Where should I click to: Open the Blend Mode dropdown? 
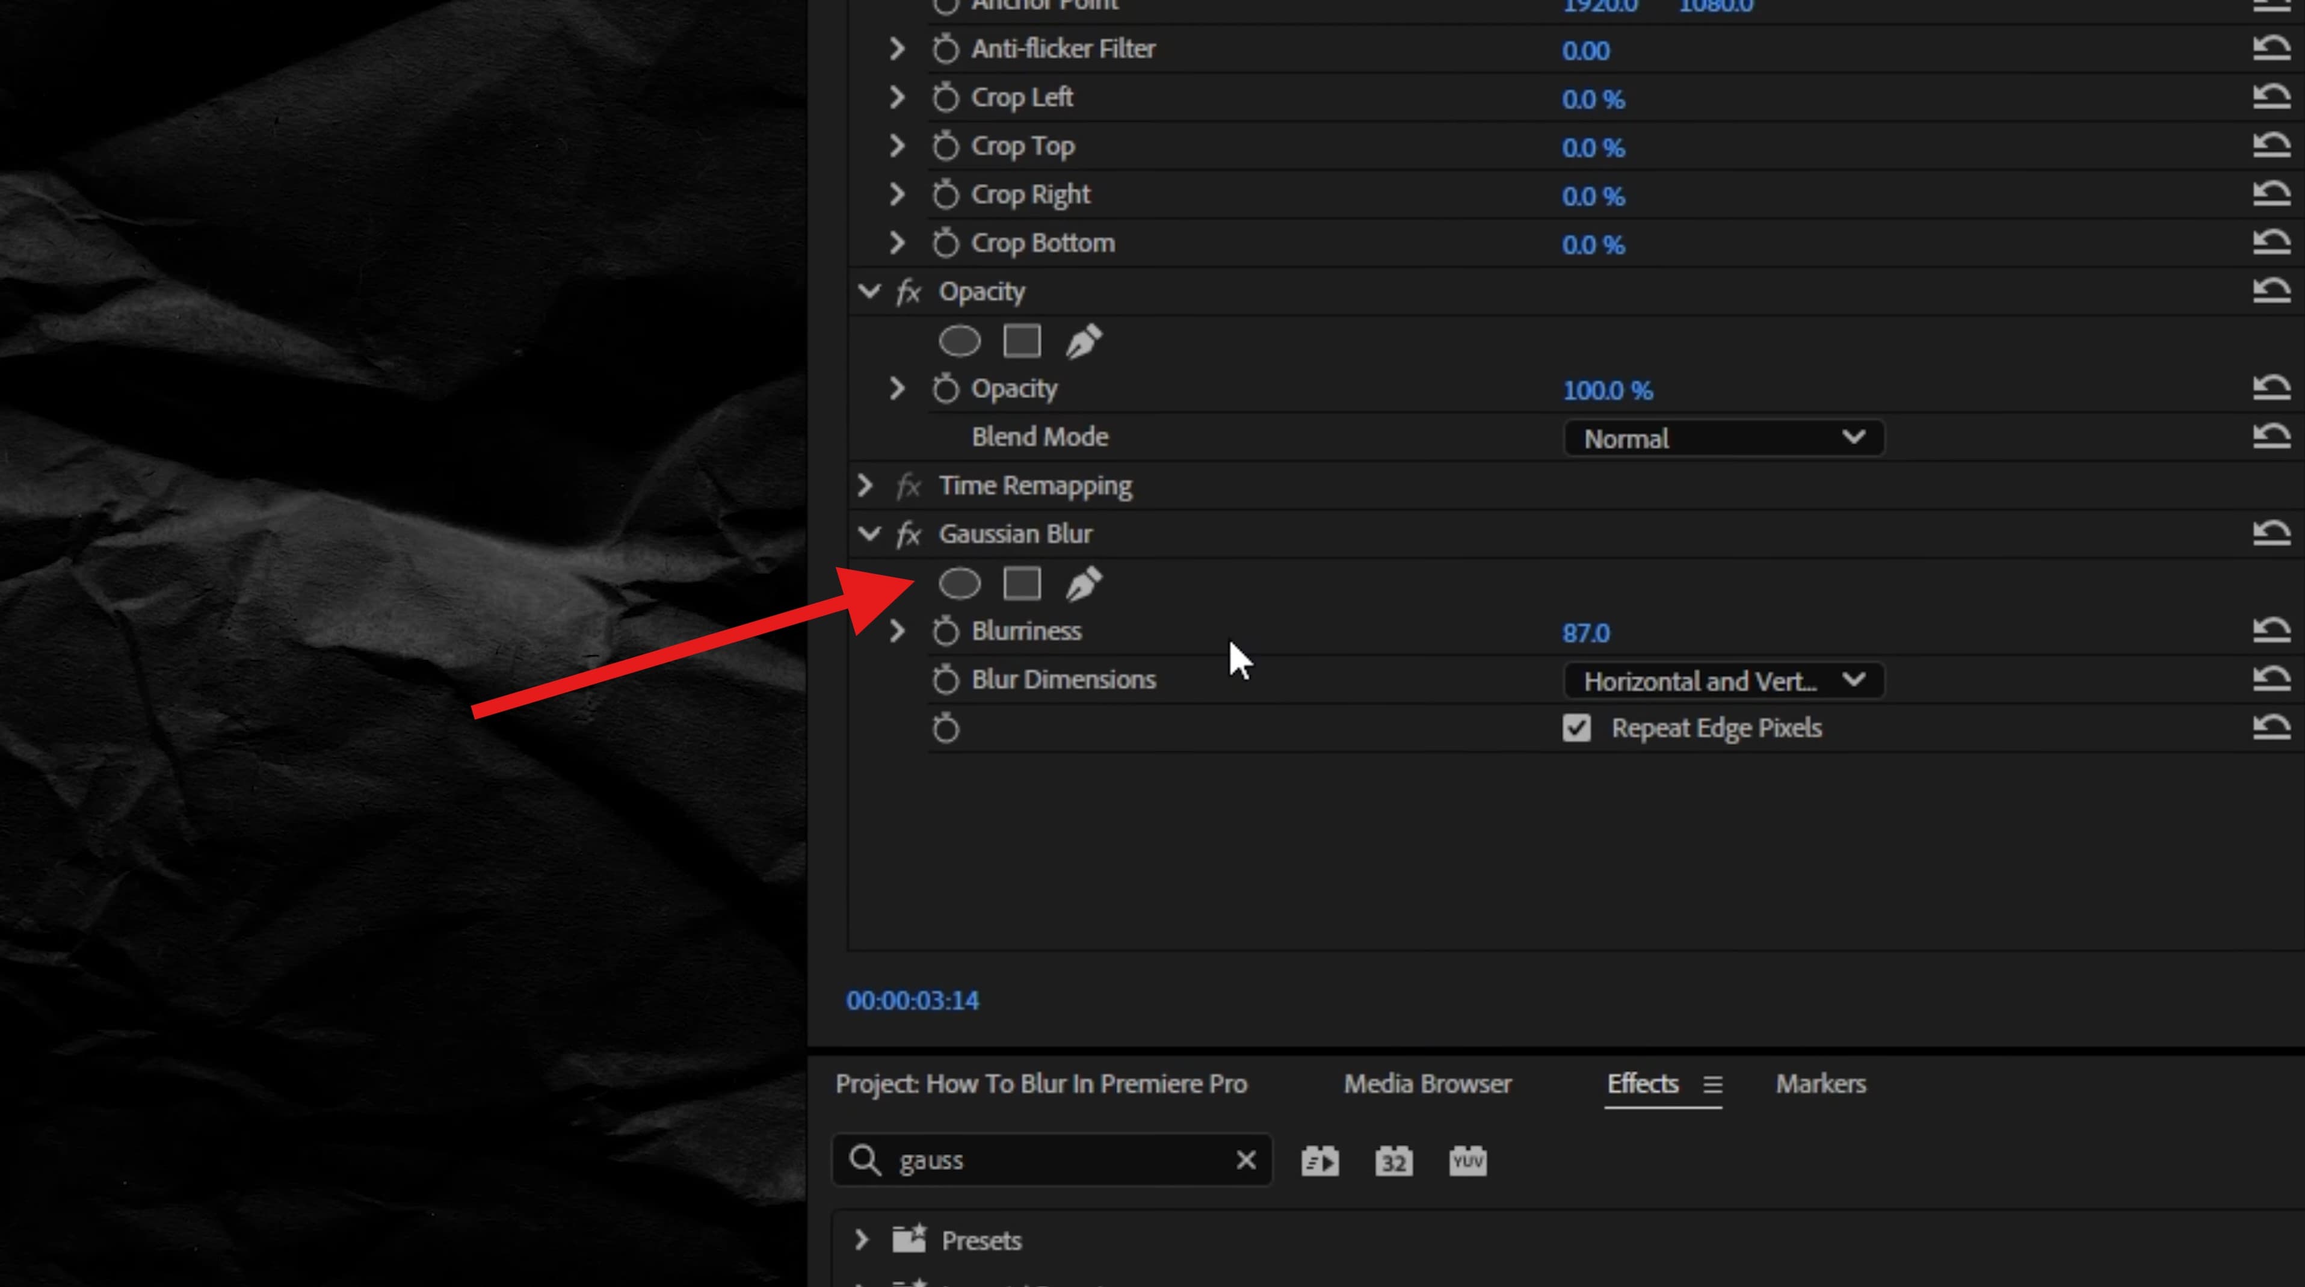click(1723, 437)
